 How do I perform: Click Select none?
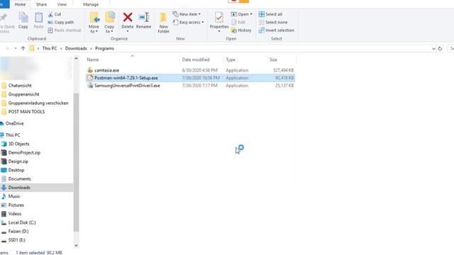[x=272, y=22]
